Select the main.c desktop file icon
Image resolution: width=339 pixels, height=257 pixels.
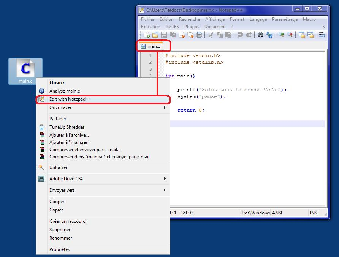pos(25,71)
